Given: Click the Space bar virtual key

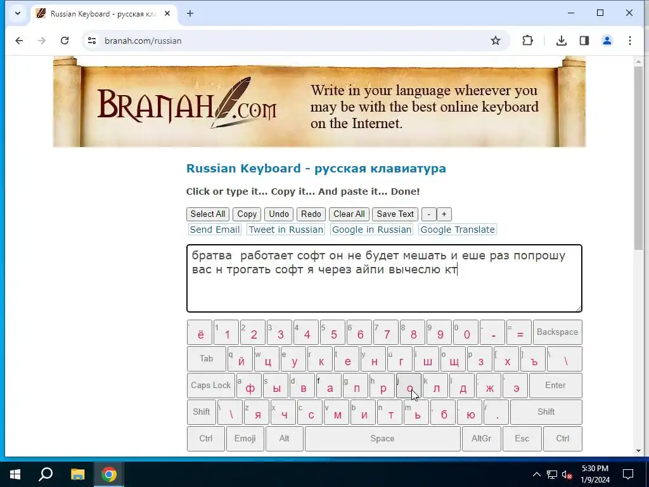Looking at the screenshot, I should pos(382,438).
